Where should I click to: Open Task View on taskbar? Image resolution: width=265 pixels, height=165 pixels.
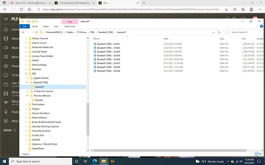point(85,161)
